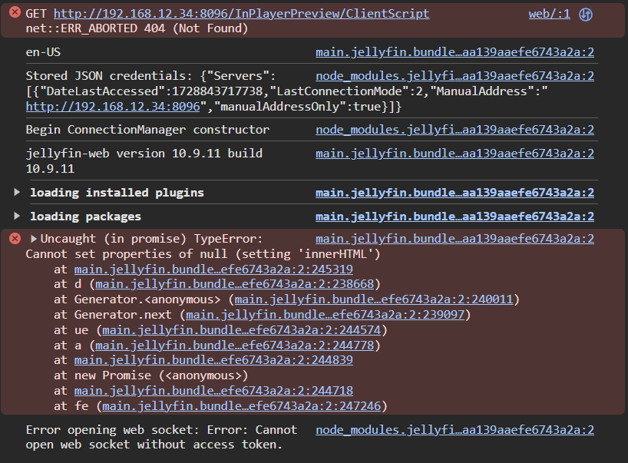Open the stack trace link ending in 2:245319
This screenshot has width=628, height=463.
point(213,269)
